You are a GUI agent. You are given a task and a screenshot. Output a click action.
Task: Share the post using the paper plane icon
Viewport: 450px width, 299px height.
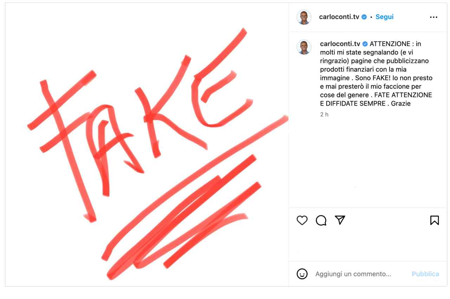pyautogui.click(x=339, y=220)
